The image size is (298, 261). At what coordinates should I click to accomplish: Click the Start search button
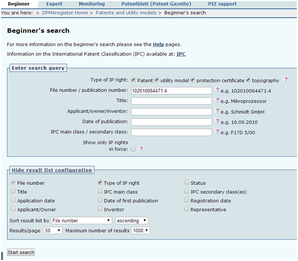[x=21, y=252]
